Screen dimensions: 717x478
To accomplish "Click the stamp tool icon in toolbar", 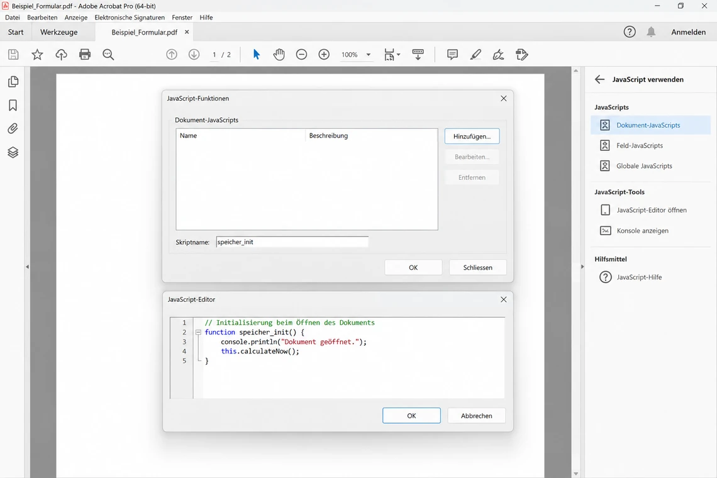I will [x=522, y=55].
